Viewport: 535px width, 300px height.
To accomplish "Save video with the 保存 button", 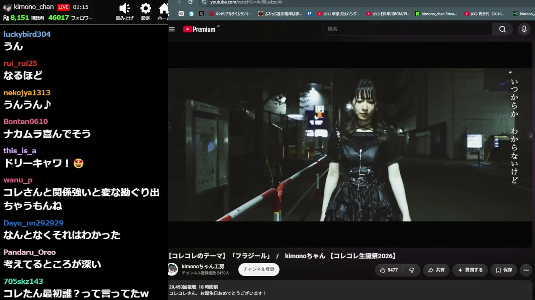I will (504, 270).
